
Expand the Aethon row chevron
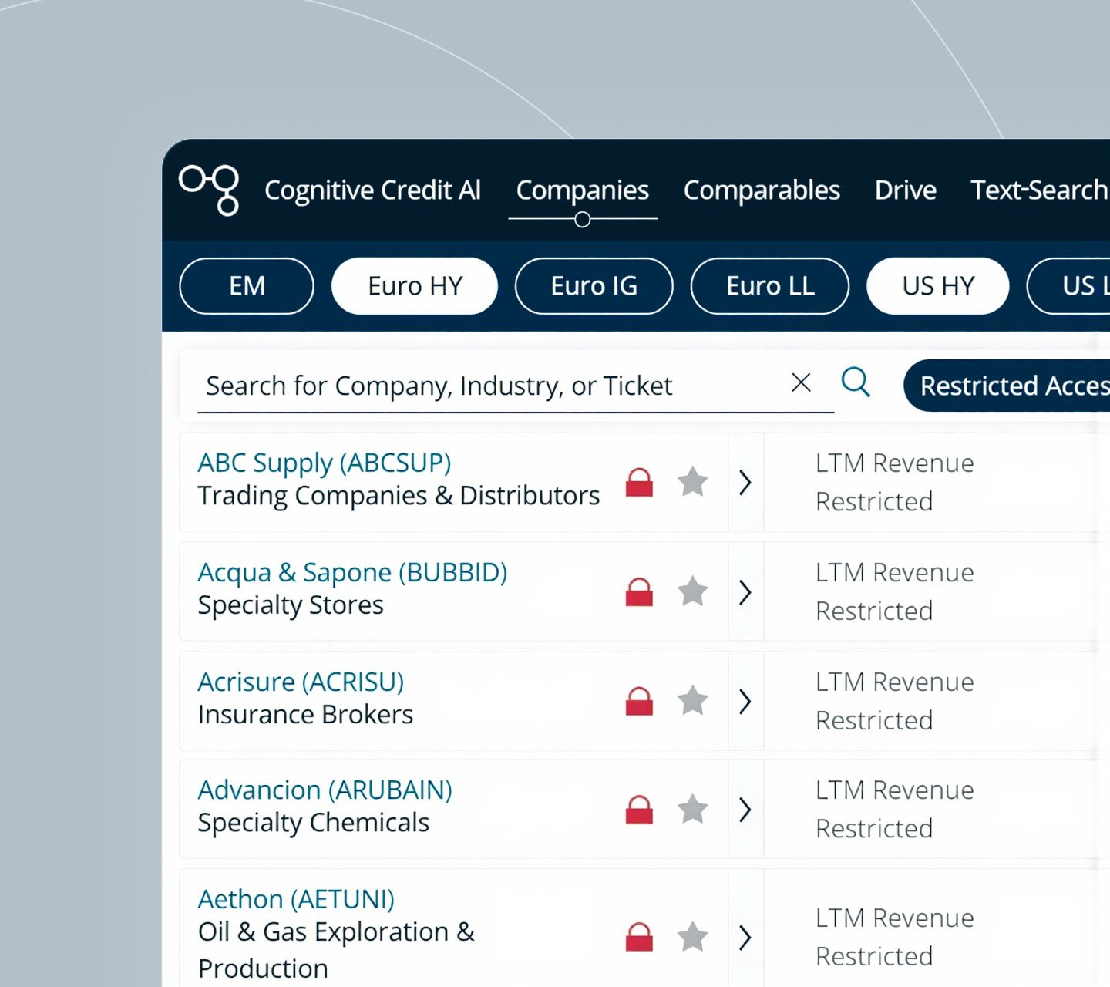(745, 937)
